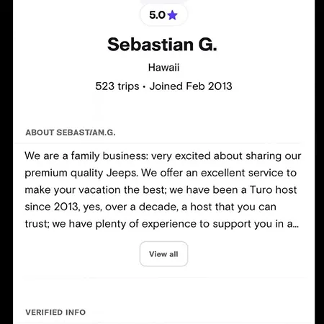
Task: Click the 'Turo host' description line
Action: pos(161,190)
